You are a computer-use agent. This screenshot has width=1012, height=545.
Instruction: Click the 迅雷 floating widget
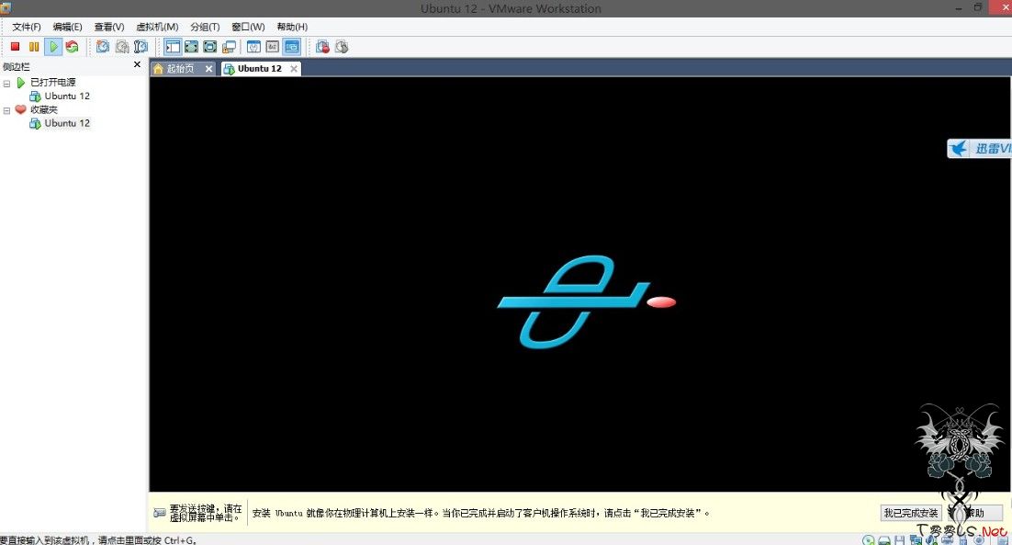pos(979,149)
